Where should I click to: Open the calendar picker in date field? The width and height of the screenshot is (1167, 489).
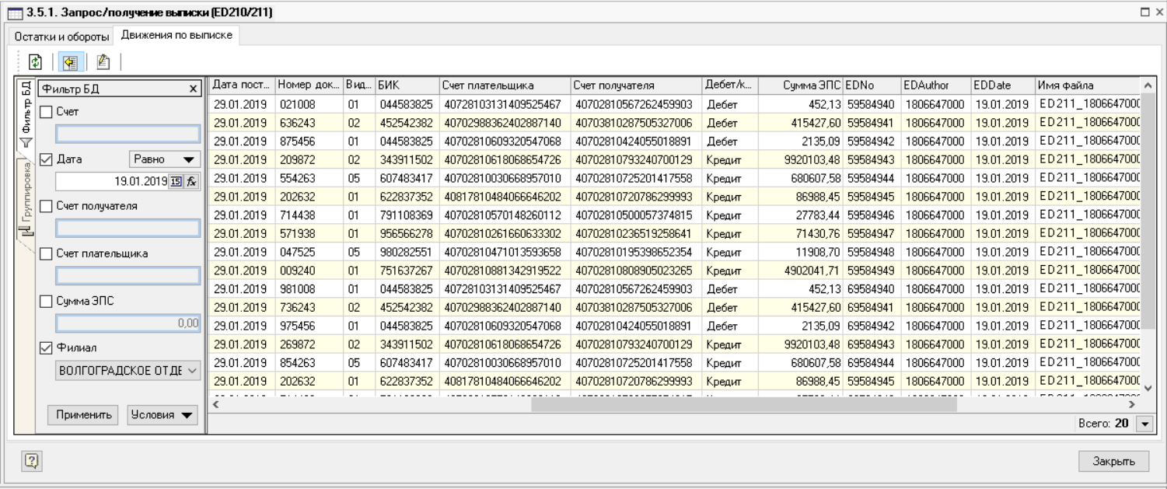175,182
